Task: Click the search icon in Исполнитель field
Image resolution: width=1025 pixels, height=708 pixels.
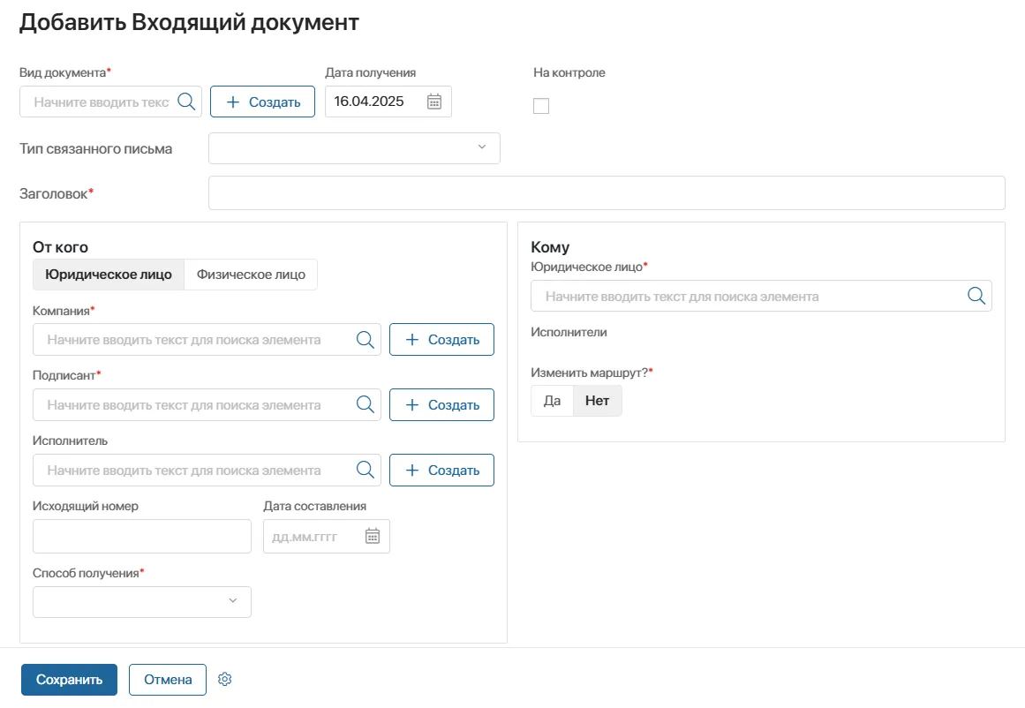Action: click(365, 470)
